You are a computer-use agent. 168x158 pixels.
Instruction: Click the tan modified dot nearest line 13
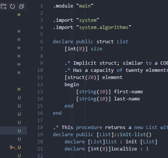coord(19,89)
